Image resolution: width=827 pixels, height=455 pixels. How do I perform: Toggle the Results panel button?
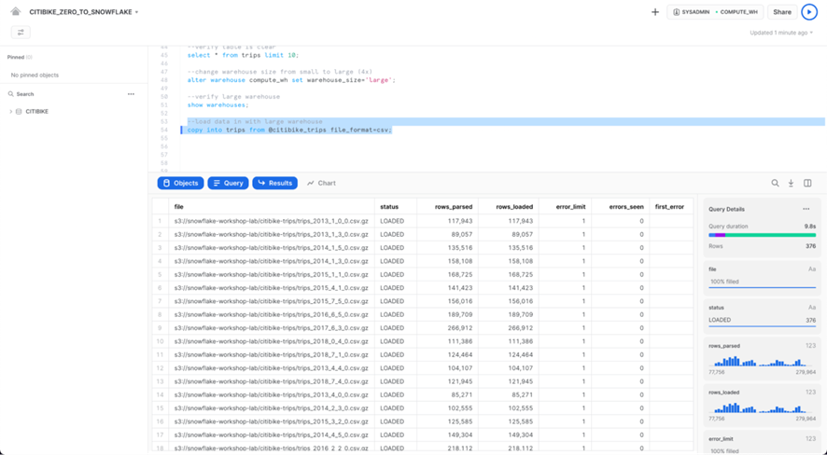click(x=274, y=184)
